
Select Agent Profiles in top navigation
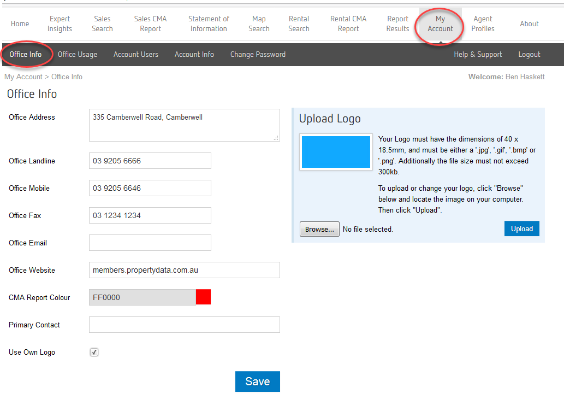(x=483, y=24)
